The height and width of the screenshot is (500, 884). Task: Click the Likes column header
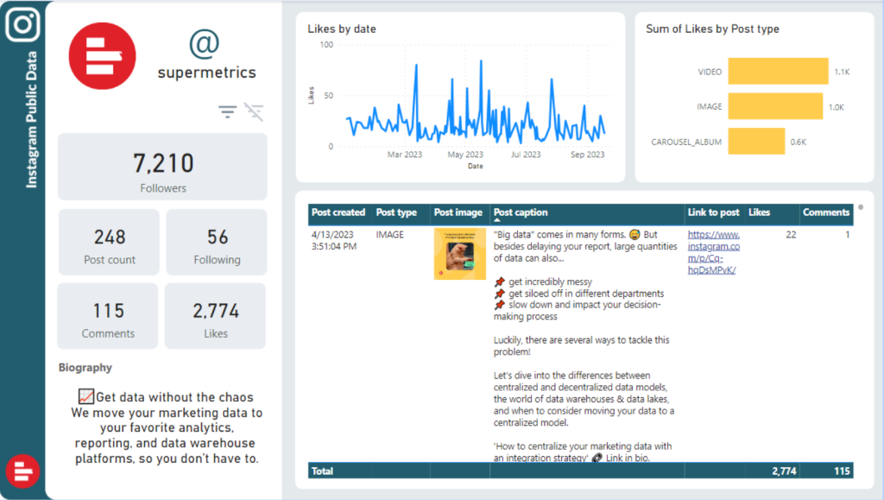[760, 212]
